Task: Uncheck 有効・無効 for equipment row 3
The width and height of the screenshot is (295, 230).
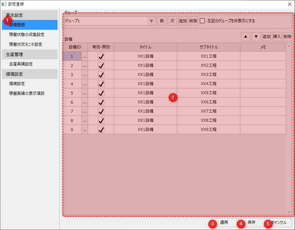Action: [x=101, y=74]
